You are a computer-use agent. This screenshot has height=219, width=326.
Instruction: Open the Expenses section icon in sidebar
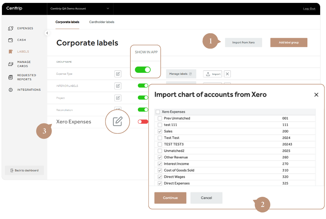pyautogui.click(x=11, y=28)
